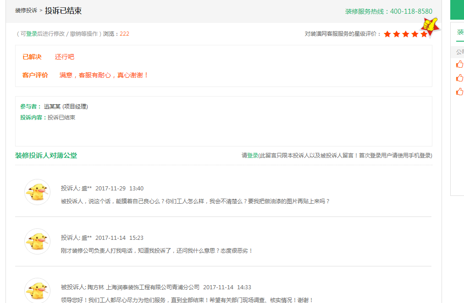The image size is (464, 303).
Task: Click the 投诉已结束 page title
Action: (x=63, y=11)
